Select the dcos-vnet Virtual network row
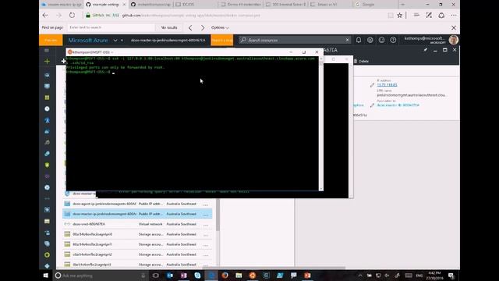This screenshot has height=281, width=499. [x=137, y=224]
